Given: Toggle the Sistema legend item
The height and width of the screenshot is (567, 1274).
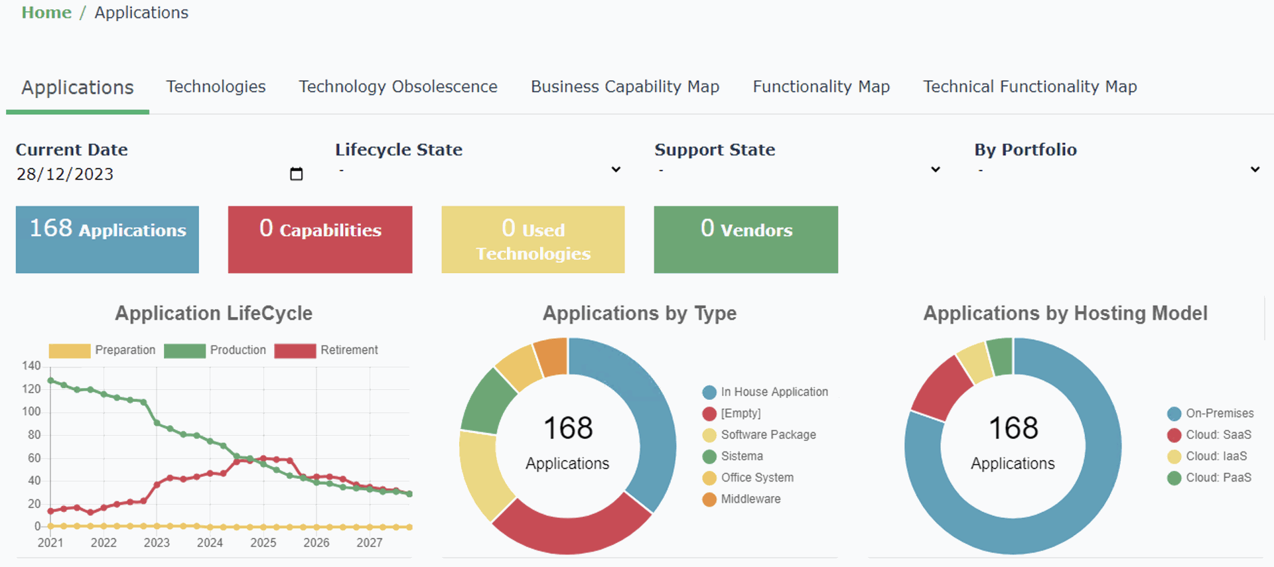Looking at the screenshot, I should [x=733, y=456].
